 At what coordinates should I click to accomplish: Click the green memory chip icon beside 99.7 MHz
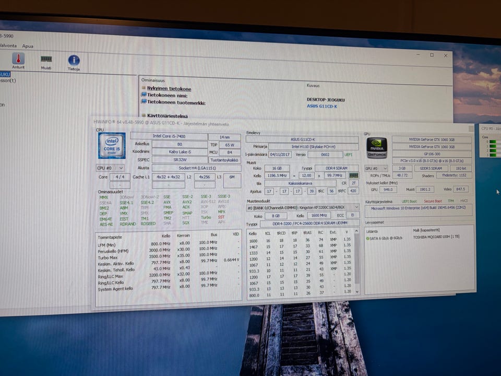353,175
